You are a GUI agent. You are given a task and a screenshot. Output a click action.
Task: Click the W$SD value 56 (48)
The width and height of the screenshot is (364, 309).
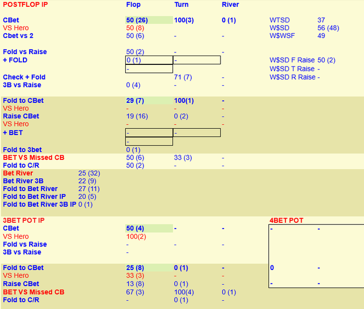point(328,28)
